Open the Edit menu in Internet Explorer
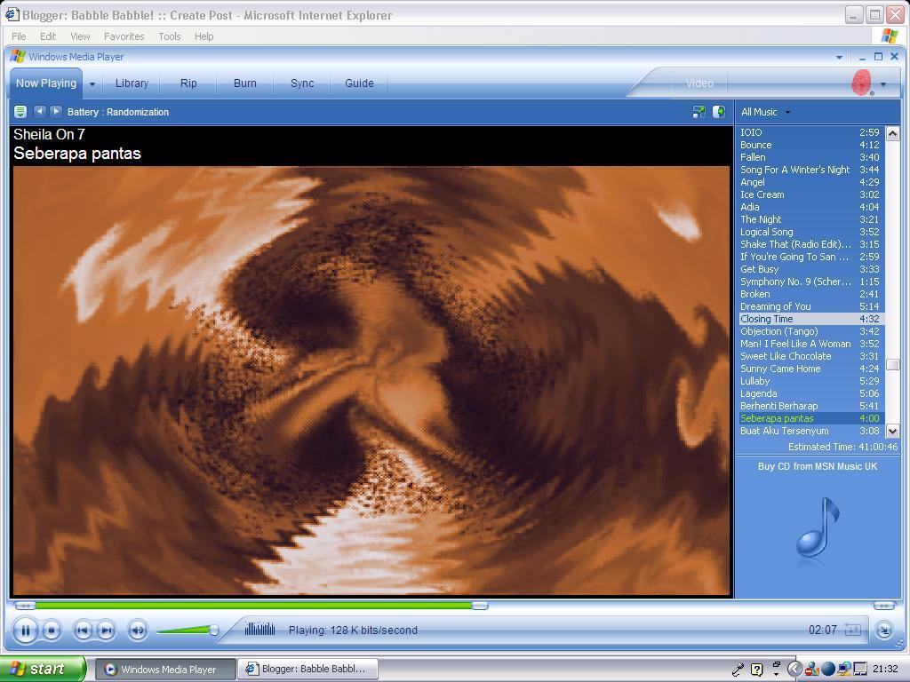Image resolution: width=910 pixels, height=682 pixels. pyautogui.click(x=48, y=36)
